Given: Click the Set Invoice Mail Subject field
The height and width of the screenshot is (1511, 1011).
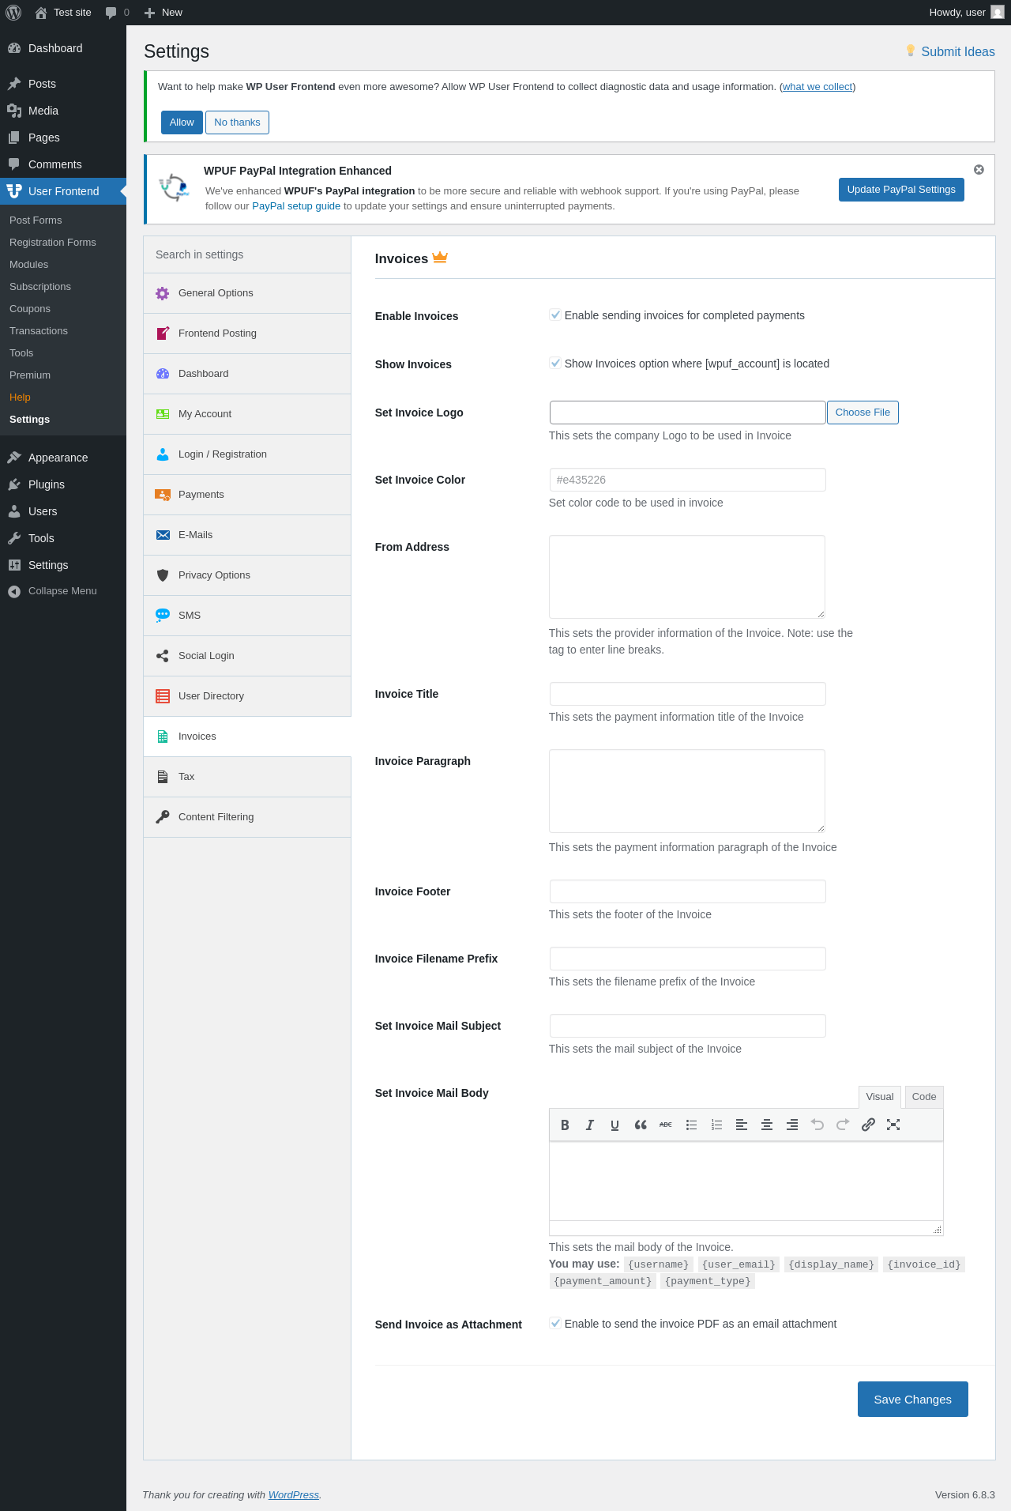Looking at the screenshot, I should 688,1026.
